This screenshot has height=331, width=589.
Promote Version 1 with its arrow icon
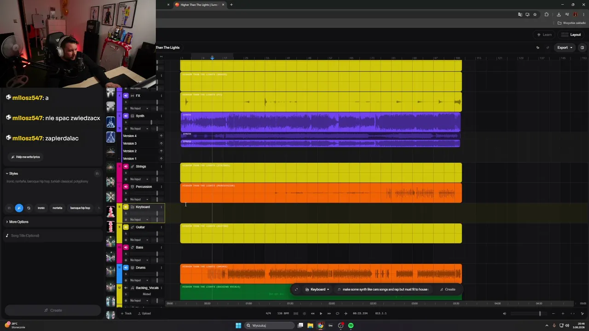click(x=161, y=159)
